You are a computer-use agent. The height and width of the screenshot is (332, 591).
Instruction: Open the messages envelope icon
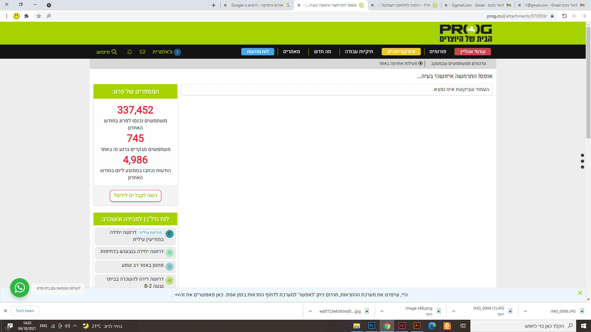pos(142,52)
